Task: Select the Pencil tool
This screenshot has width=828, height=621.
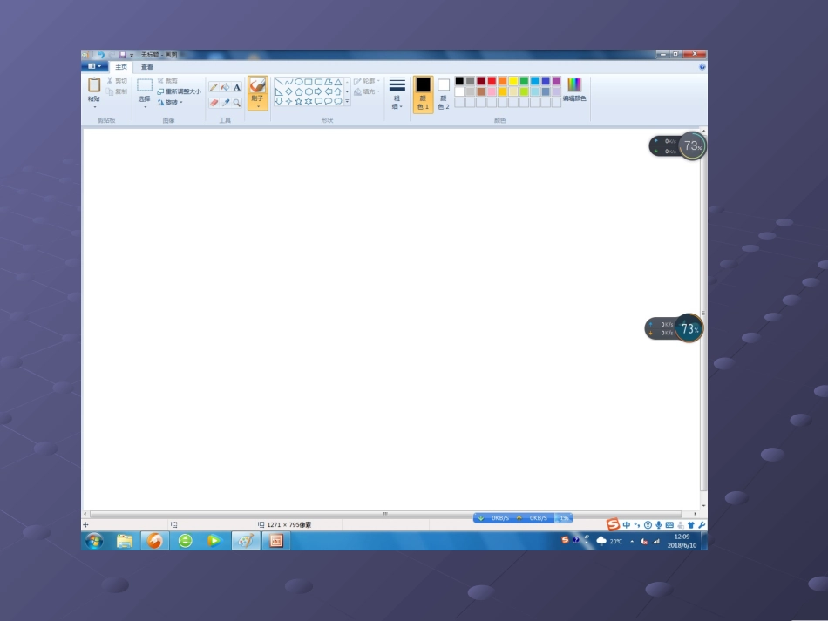Action: click(x=214, y=87)
